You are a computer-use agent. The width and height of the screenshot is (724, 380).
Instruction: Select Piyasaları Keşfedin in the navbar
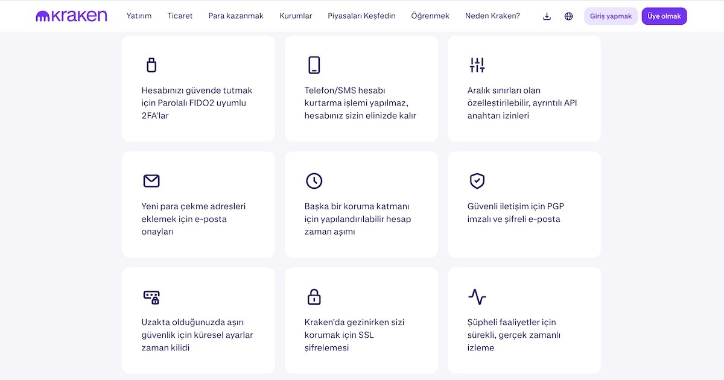360,16
